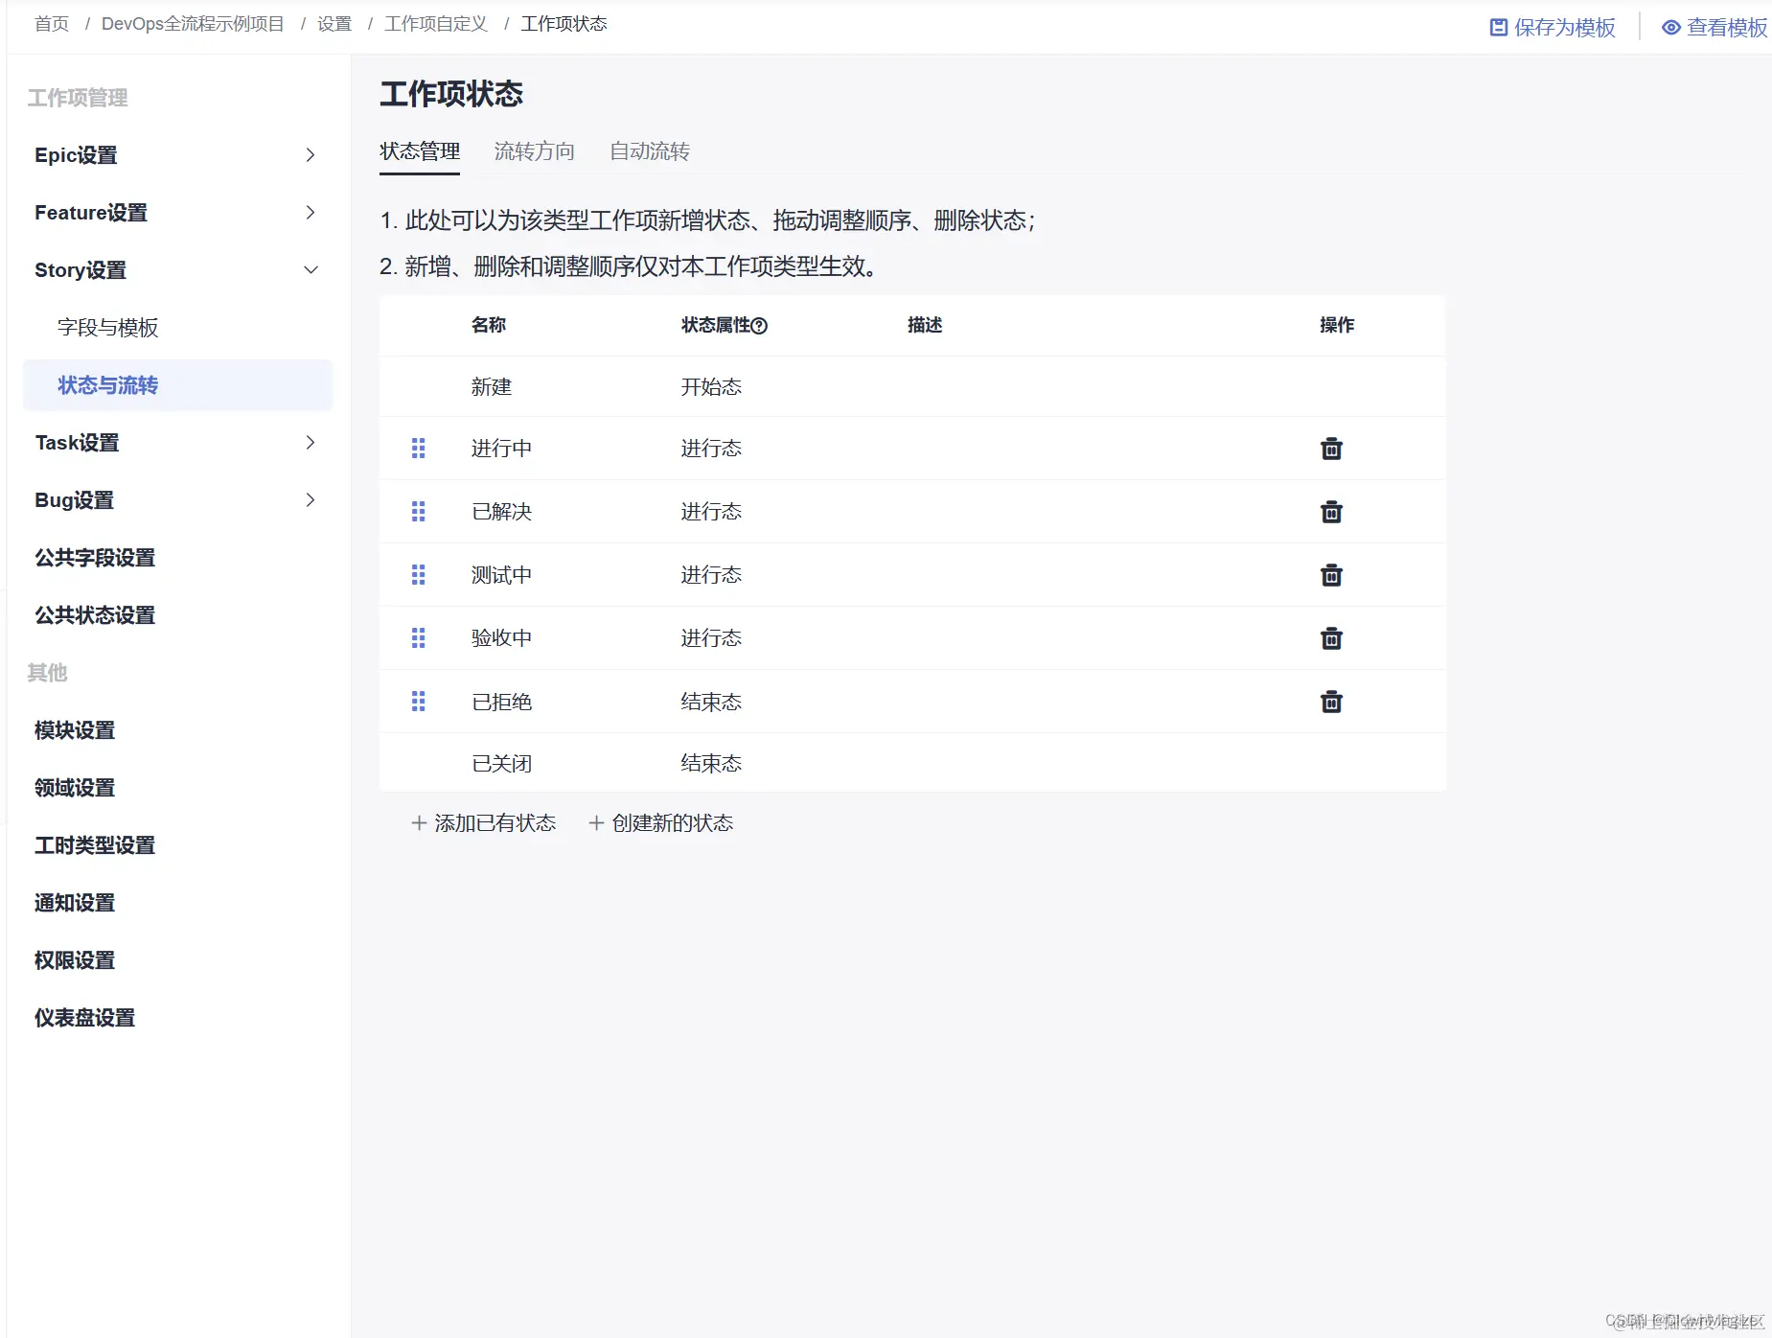Screen dimensions: 1772x1338
Task: Click the 状态属性 help question icon
Action: [x=760, y=326]
